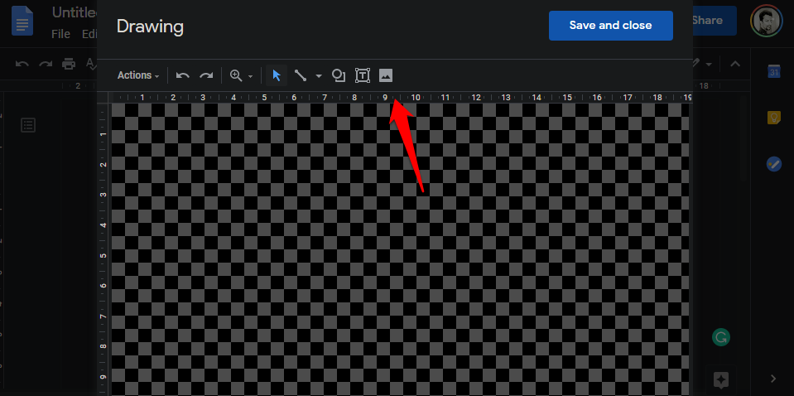
Task: Open Google Tasks side panel
Action: 774,164
